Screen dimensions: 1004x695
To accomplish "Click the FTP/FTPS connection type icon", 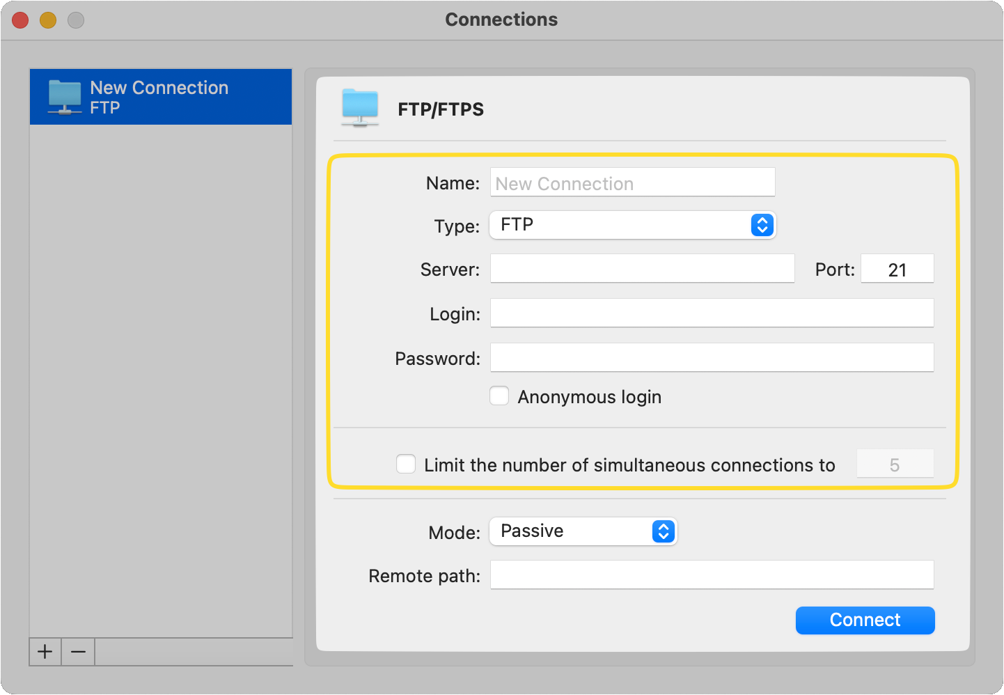I will [x=359, y=108].
